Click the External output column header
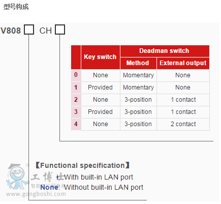 click(x=183, y=63)
